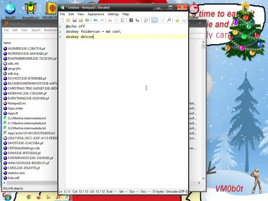Open the View menu in Everything window
This screenshot has width=268, height=201.
coord(24,30)
